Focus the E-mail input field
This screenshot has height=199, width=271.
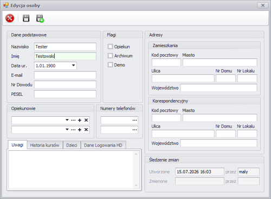pos(65,75)
